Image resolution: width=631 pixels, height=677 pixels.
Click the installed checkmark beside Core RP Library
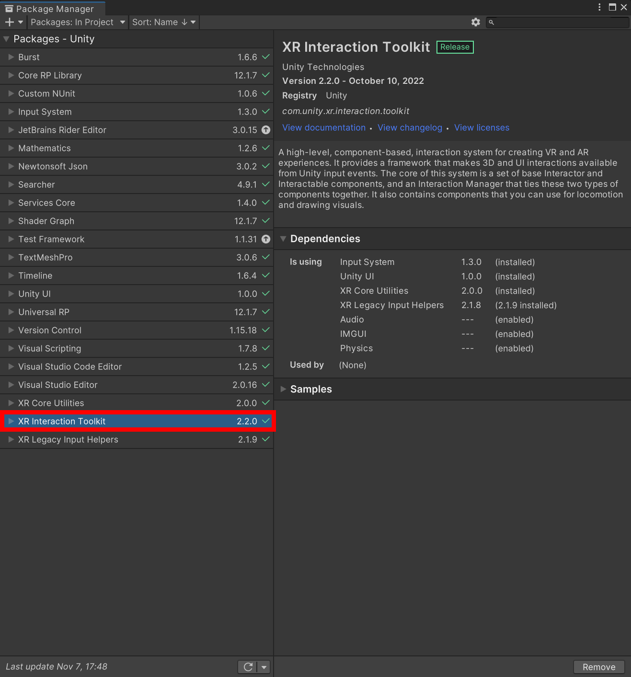(x=266, y=75)
